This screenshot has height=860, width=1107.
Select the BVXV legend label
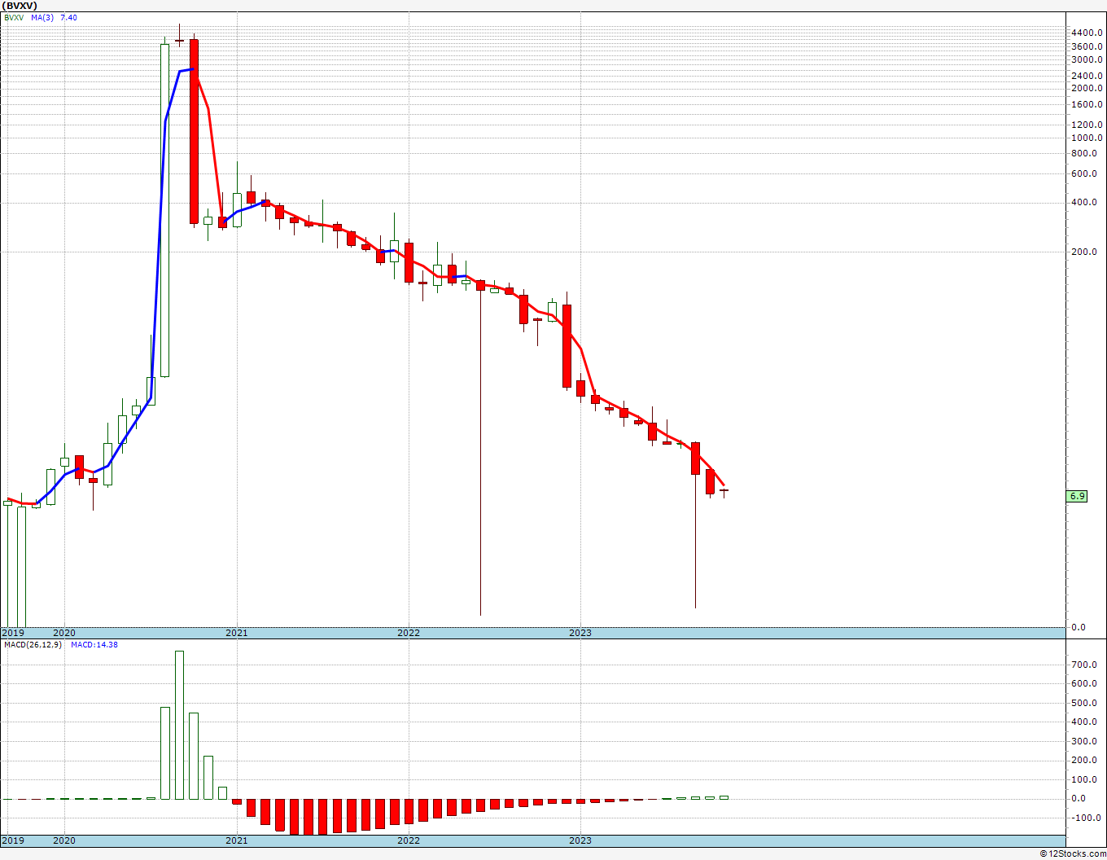click(x=14, y=18)
